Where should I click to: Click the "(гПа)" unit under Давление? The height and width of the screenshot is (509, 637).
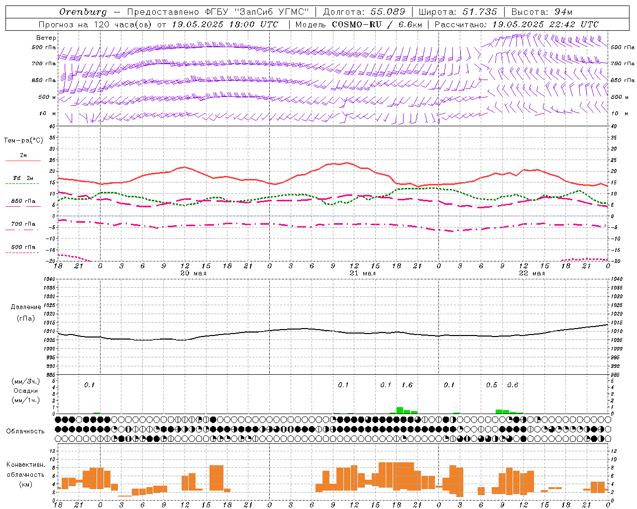point(26,318)
